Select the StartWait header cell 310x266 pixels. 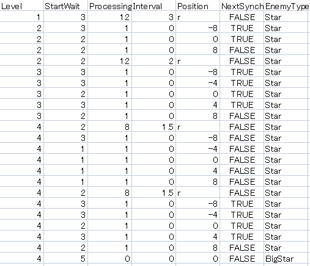point(65,5)
